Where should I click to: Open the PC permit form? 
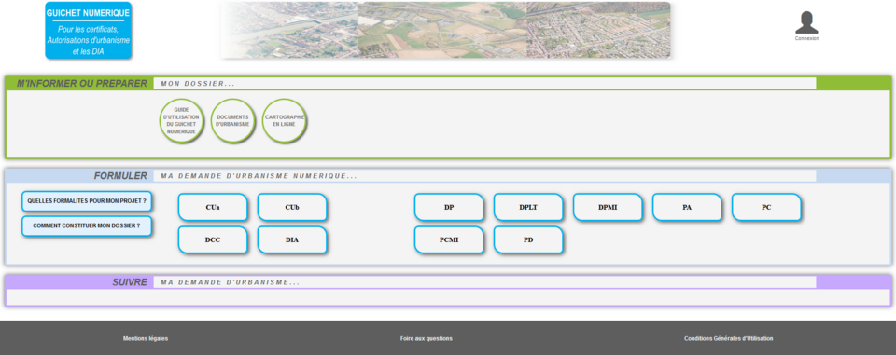click(767, 207)
